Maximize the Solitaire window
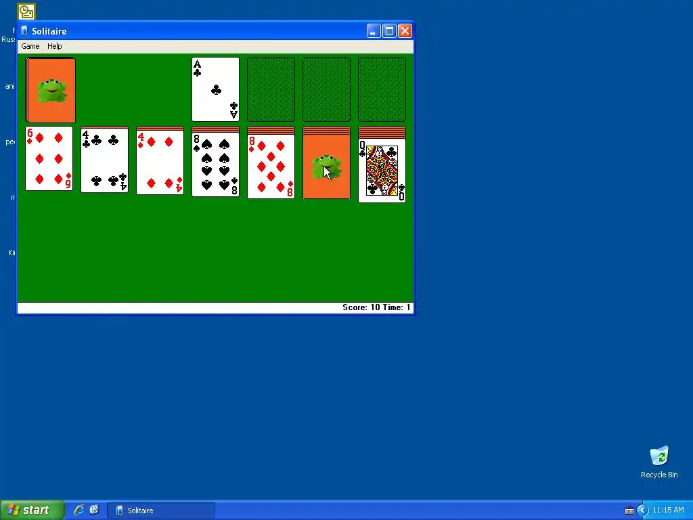Viewport: 693px width, 520px height. [389, 31]
